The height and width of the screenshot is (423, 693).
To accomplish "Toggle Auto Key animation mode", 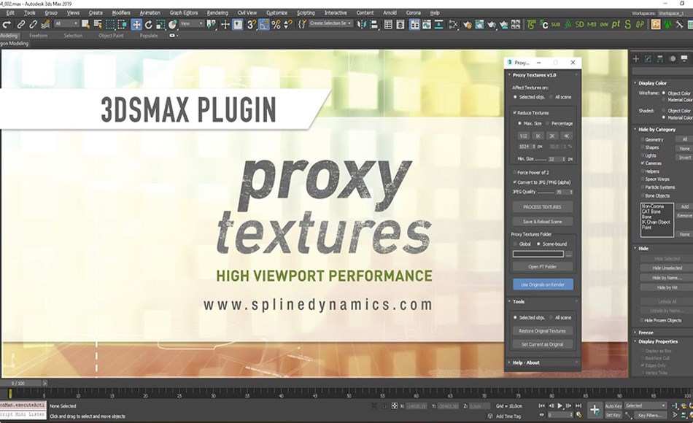I will tap(611, 405).
